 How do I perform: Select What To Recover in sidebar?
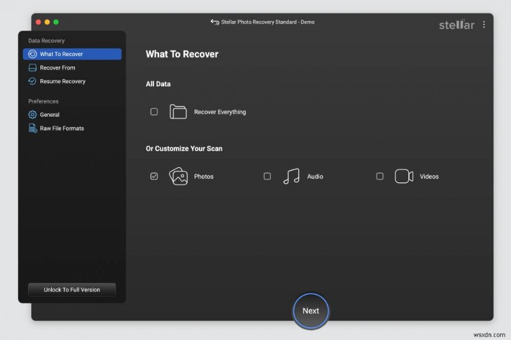pos(72,54)
